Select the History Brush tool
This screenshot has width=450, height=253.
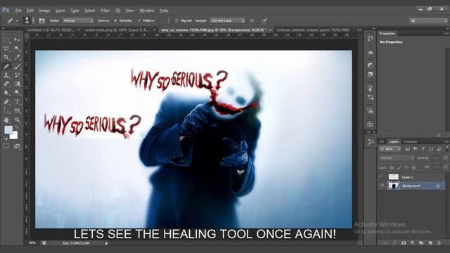click(17, 75)
